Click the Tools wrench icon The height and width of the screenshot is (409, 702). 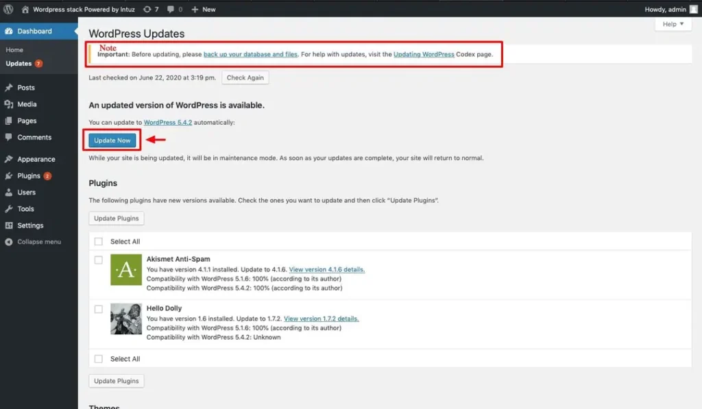pyautogui.click(x=8, y=208)
